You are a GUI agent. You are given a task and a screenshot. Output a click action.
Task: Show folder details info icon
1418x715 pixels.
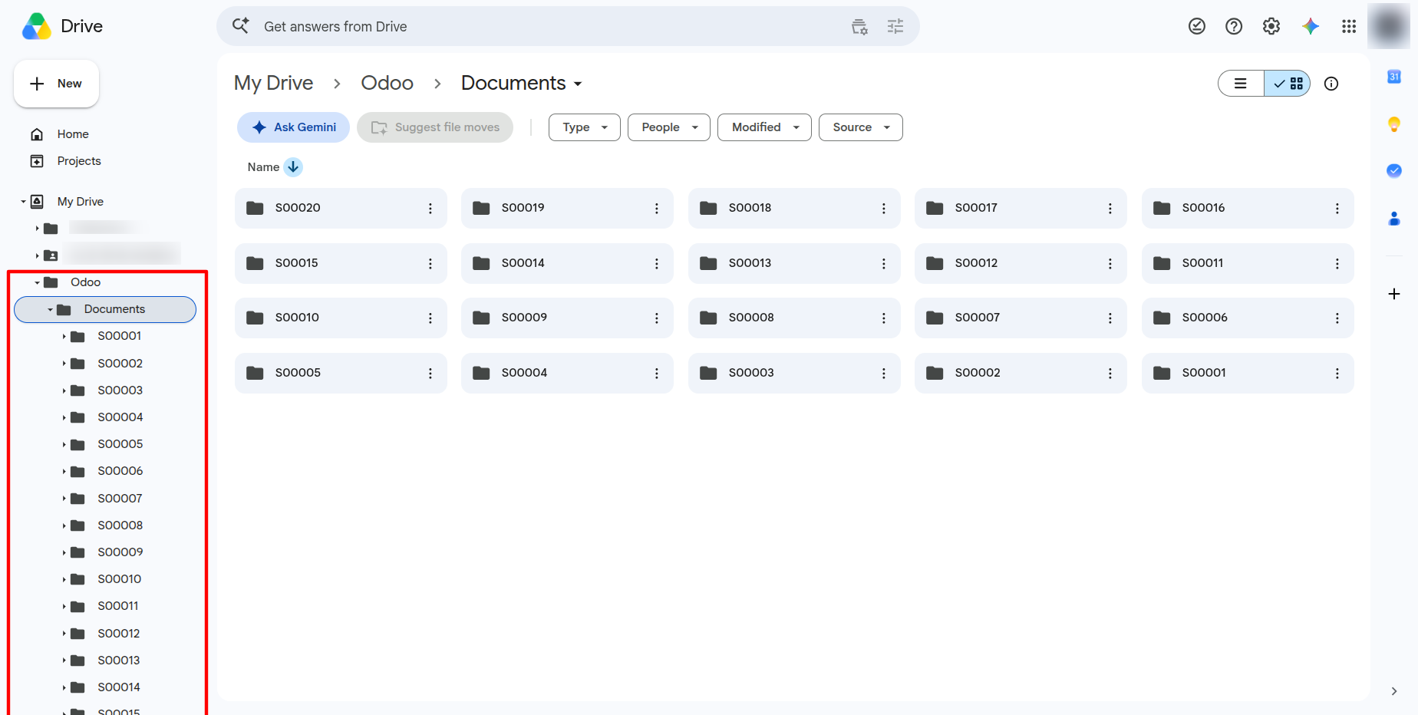pos(1331,84)
